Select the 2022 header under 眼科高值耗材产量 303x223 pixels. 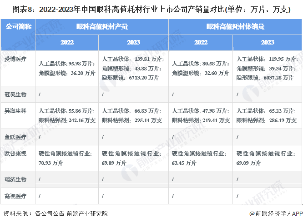[x=67, y=42]
